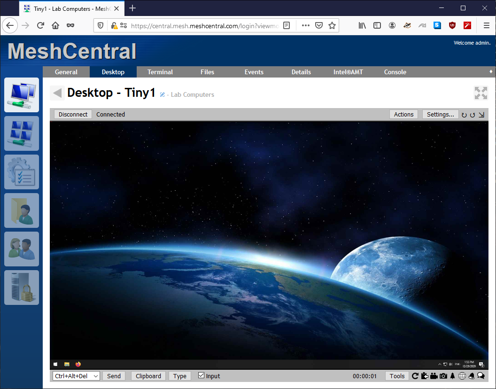496x389 pixels.
Task: Uncheck the Input checkbox
Action: click(x=201, y=375)
